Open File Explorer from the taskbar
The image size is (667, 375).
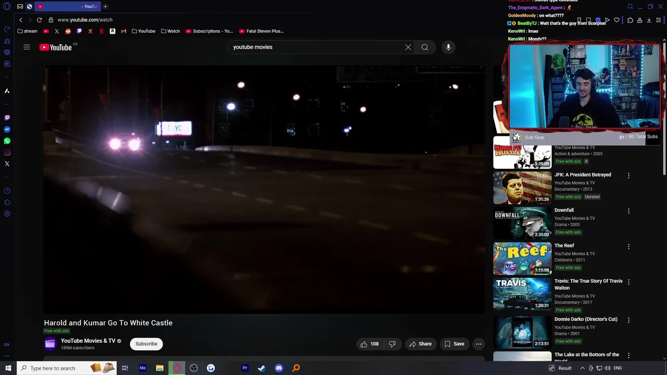tap(159, 368)
